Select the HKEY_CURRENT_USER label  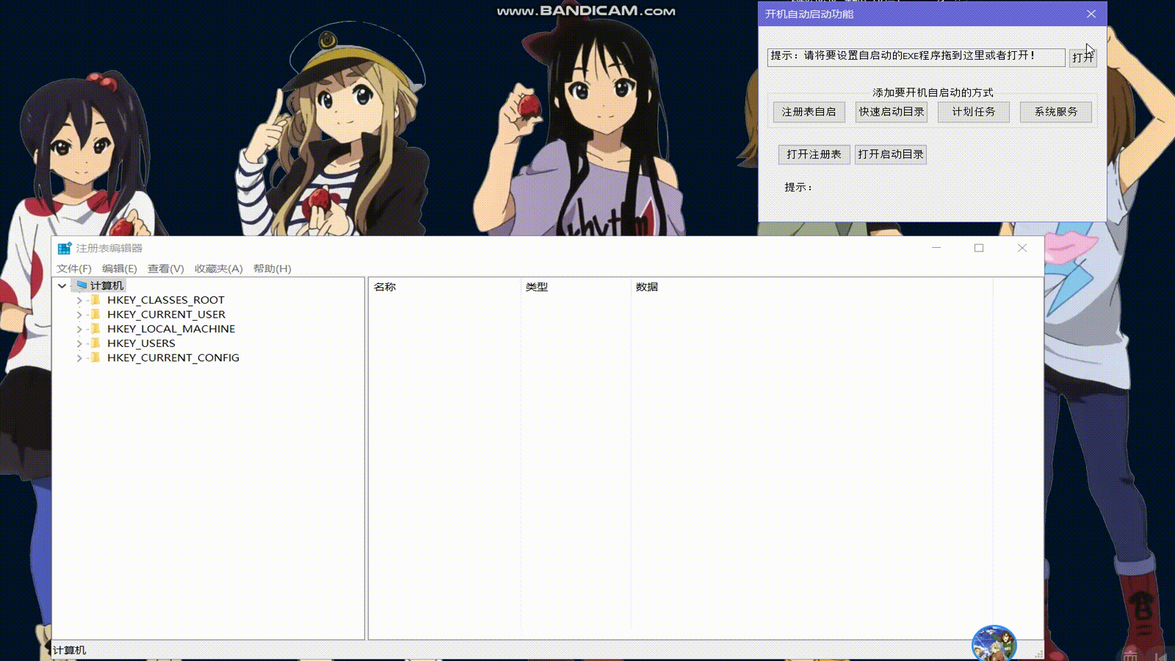[166, 315]
